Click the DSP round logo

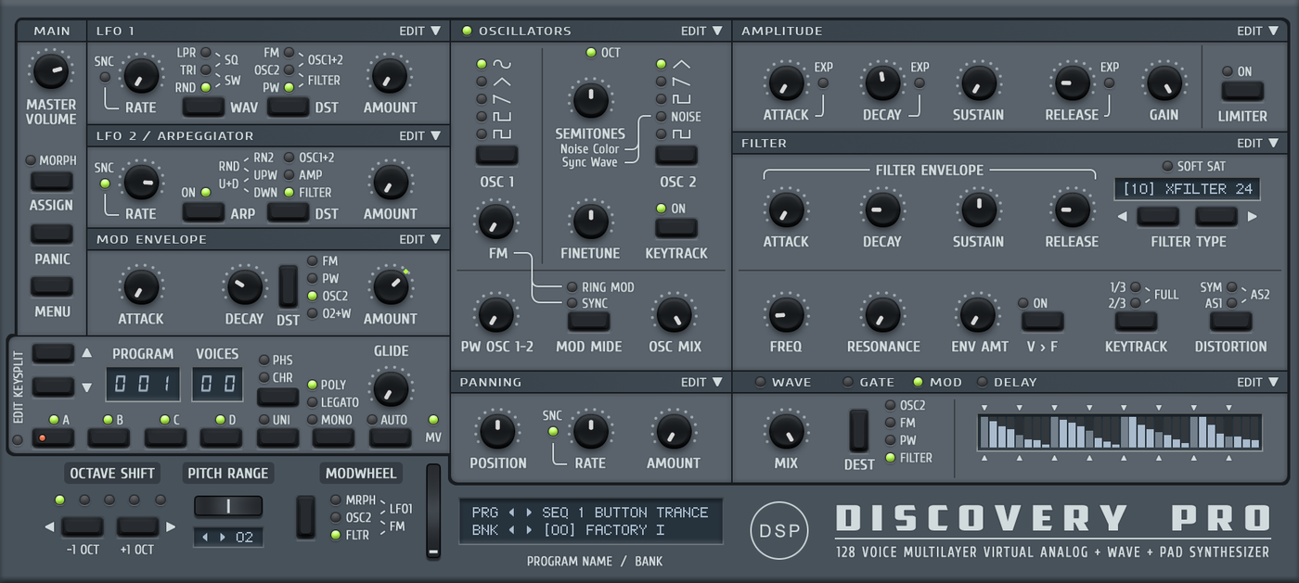click(779, 530)
